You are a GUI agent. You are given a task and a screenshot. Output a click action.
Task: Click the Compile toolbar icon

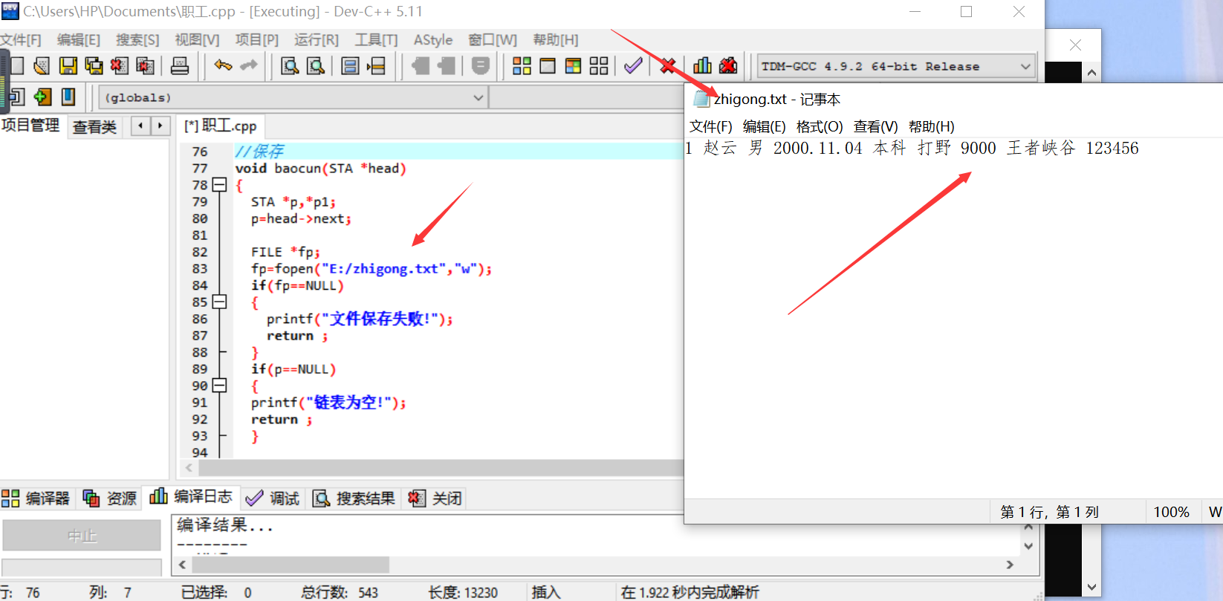(522, 66)
